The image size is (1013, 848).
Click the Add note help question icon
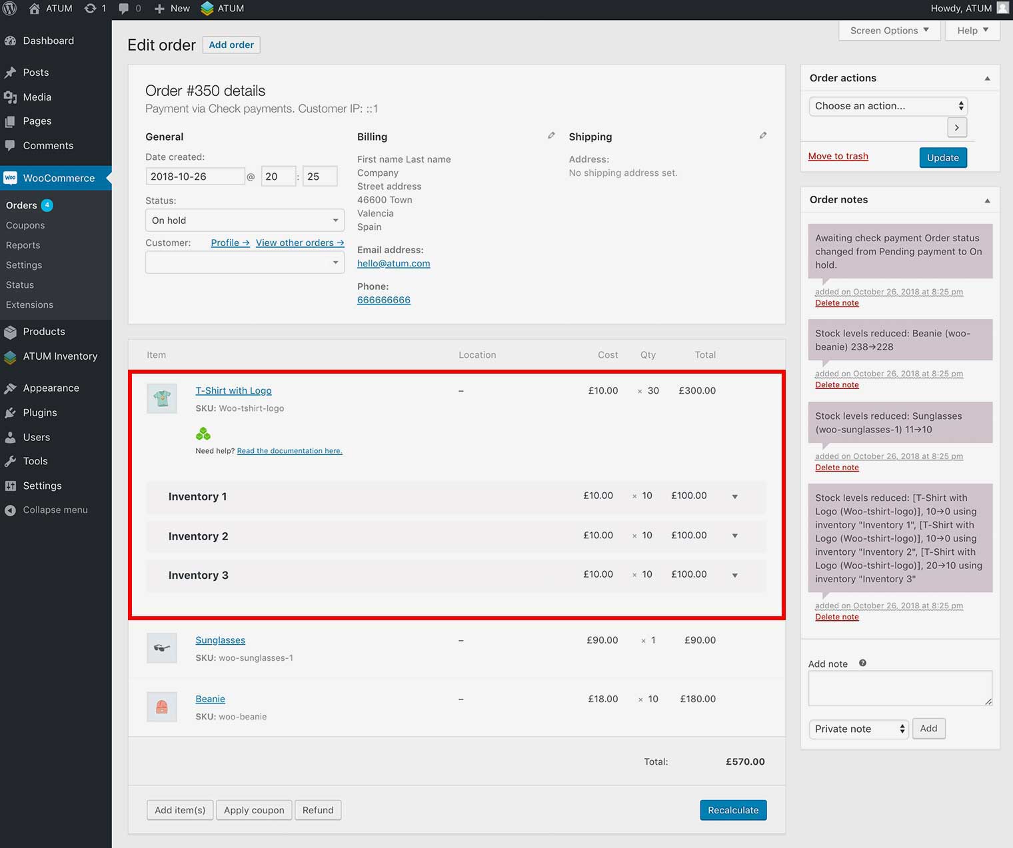(862, 663)
